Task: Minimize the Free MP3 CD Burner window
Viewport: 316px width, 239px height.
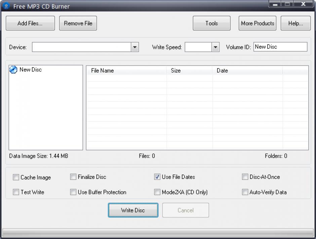Action: pos(275,4)
